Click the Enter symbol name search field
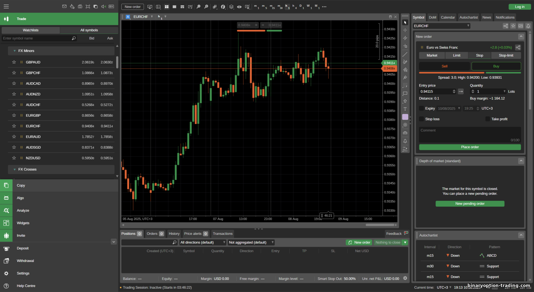 tap(36, 38)
